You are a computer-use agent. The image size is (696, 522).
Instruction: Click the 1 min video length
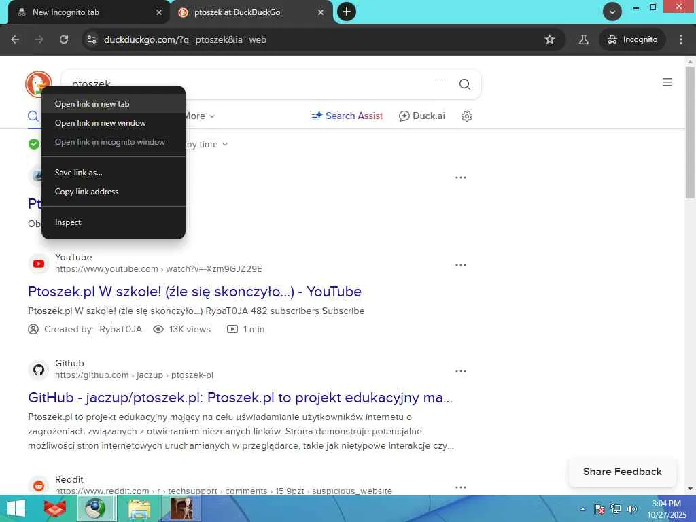[254, 330]
